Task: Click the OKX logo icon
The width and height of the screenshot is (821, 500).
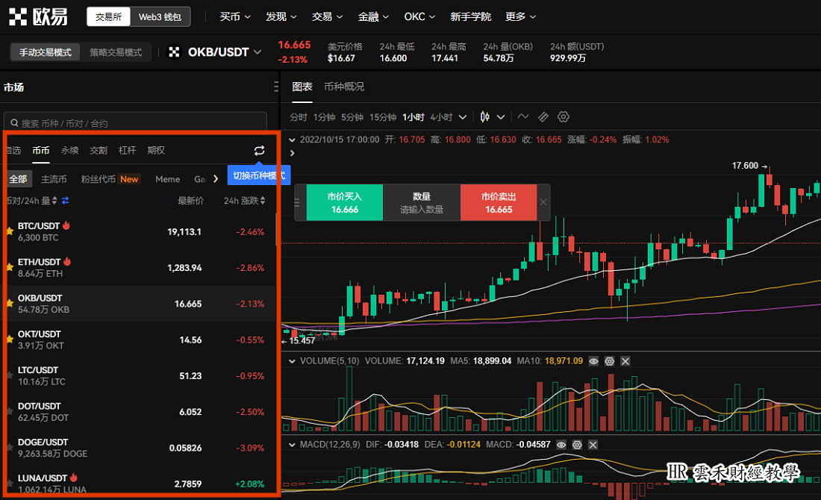Action: click(18, 16)
